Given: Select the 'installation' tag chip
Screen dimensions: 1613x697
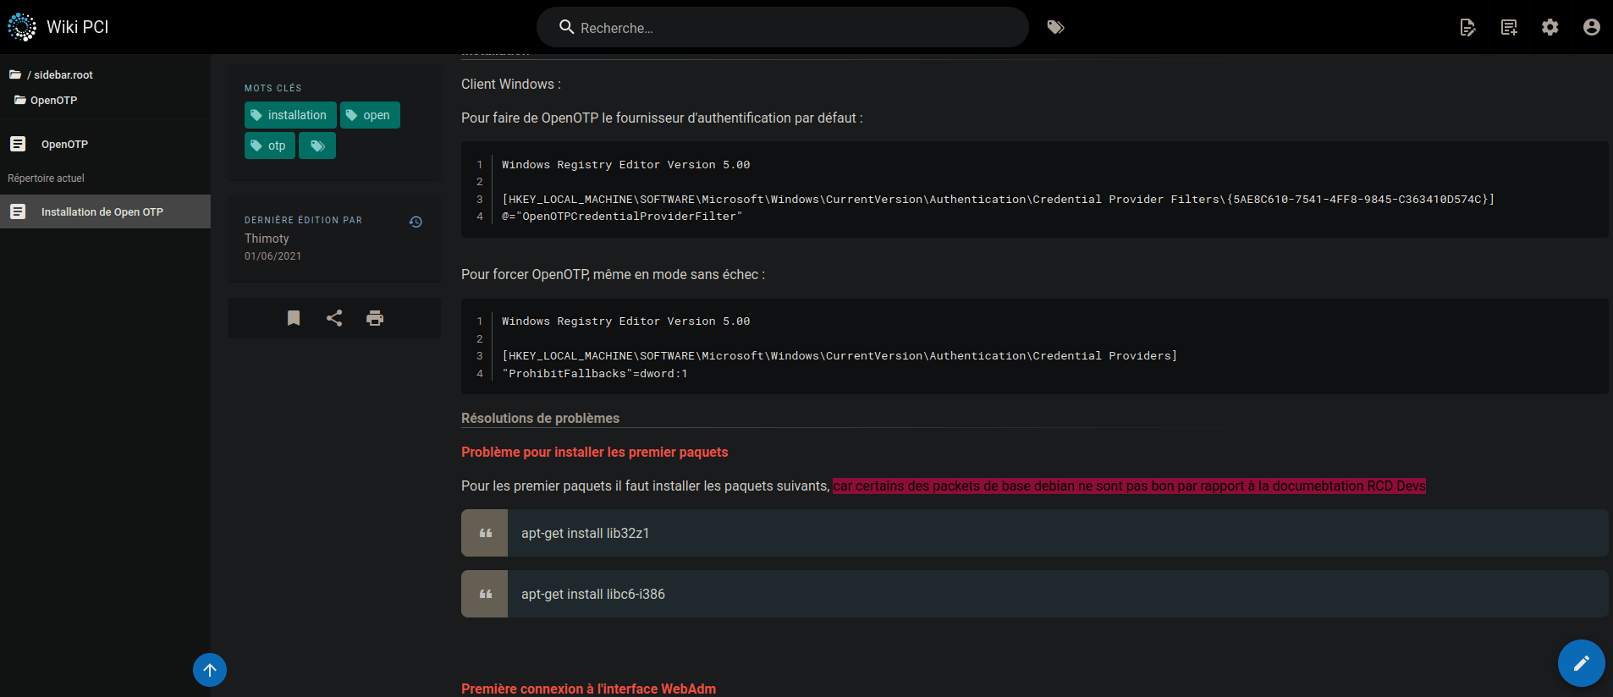Looking at the screenshot, I should (289, 115).
